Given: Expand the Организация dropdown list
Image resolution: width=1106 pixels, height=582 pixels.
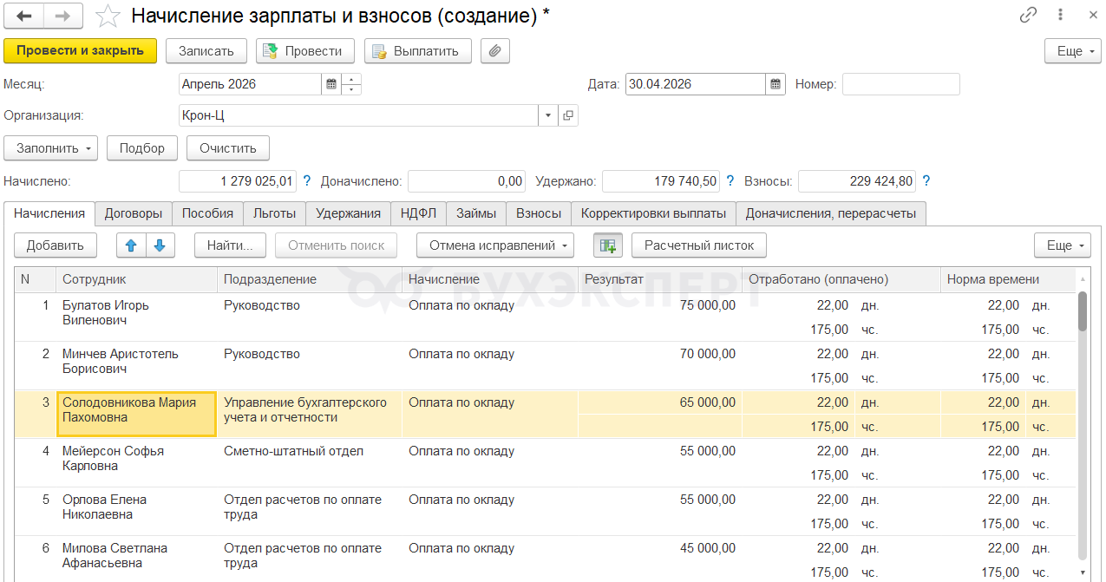Looking at the screenshot, I should [x=548, y=115].
